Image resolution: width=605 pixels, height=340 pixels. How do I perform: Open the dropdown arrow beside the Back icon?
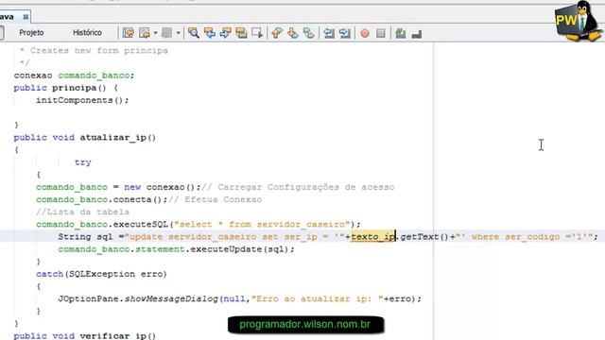coord(155,33)
